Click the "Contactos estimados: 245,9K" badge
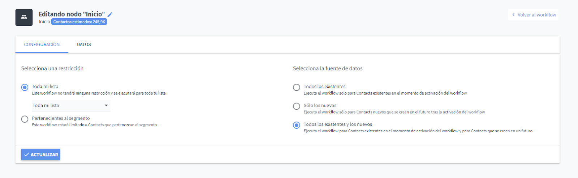This screenshot has height=178, width=578. click(x=79, y=22)
